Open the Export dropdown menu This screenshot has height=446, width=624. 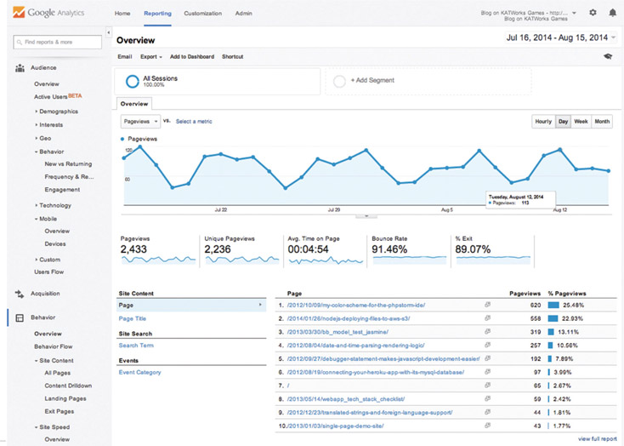pos(150,57)
